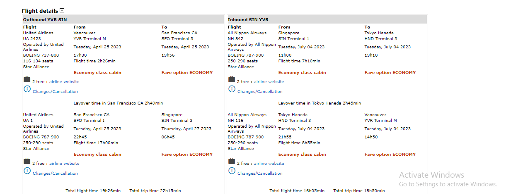This screenshot has height=195, width=506.
Task: Open airline website link for UA 2423
Action: tap(64, 82)
